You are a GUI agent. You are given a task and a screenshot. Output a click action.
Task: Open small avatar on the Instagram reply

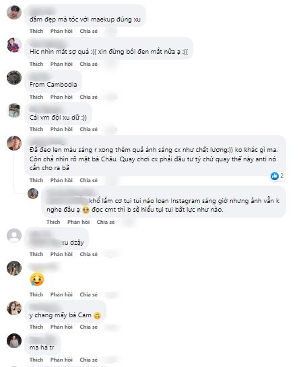coord(33,194)
